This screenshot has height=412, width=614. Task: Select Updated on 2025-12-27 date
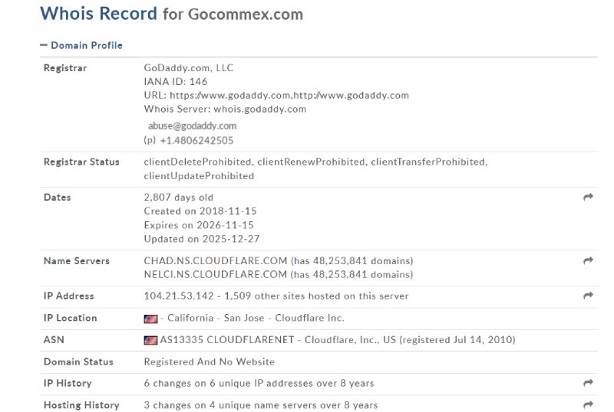202,239
